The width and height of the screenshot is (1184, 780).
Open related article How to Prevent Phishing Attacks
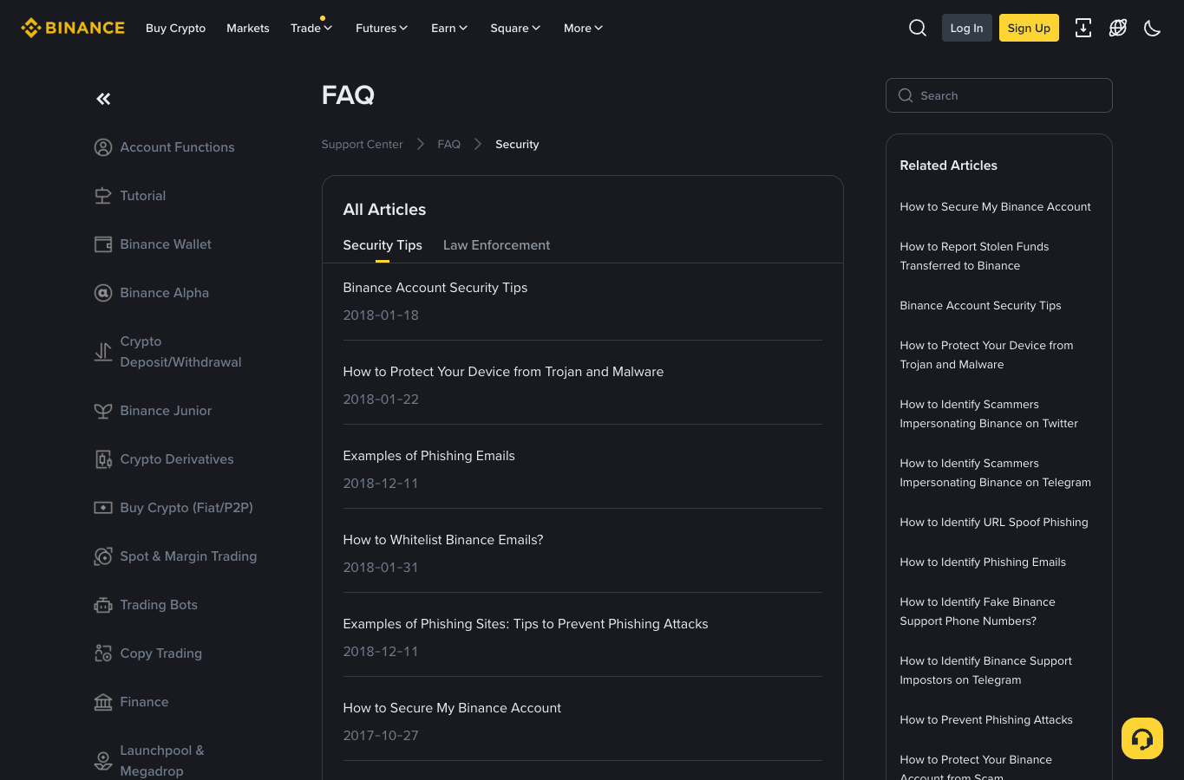pos(986,720)
